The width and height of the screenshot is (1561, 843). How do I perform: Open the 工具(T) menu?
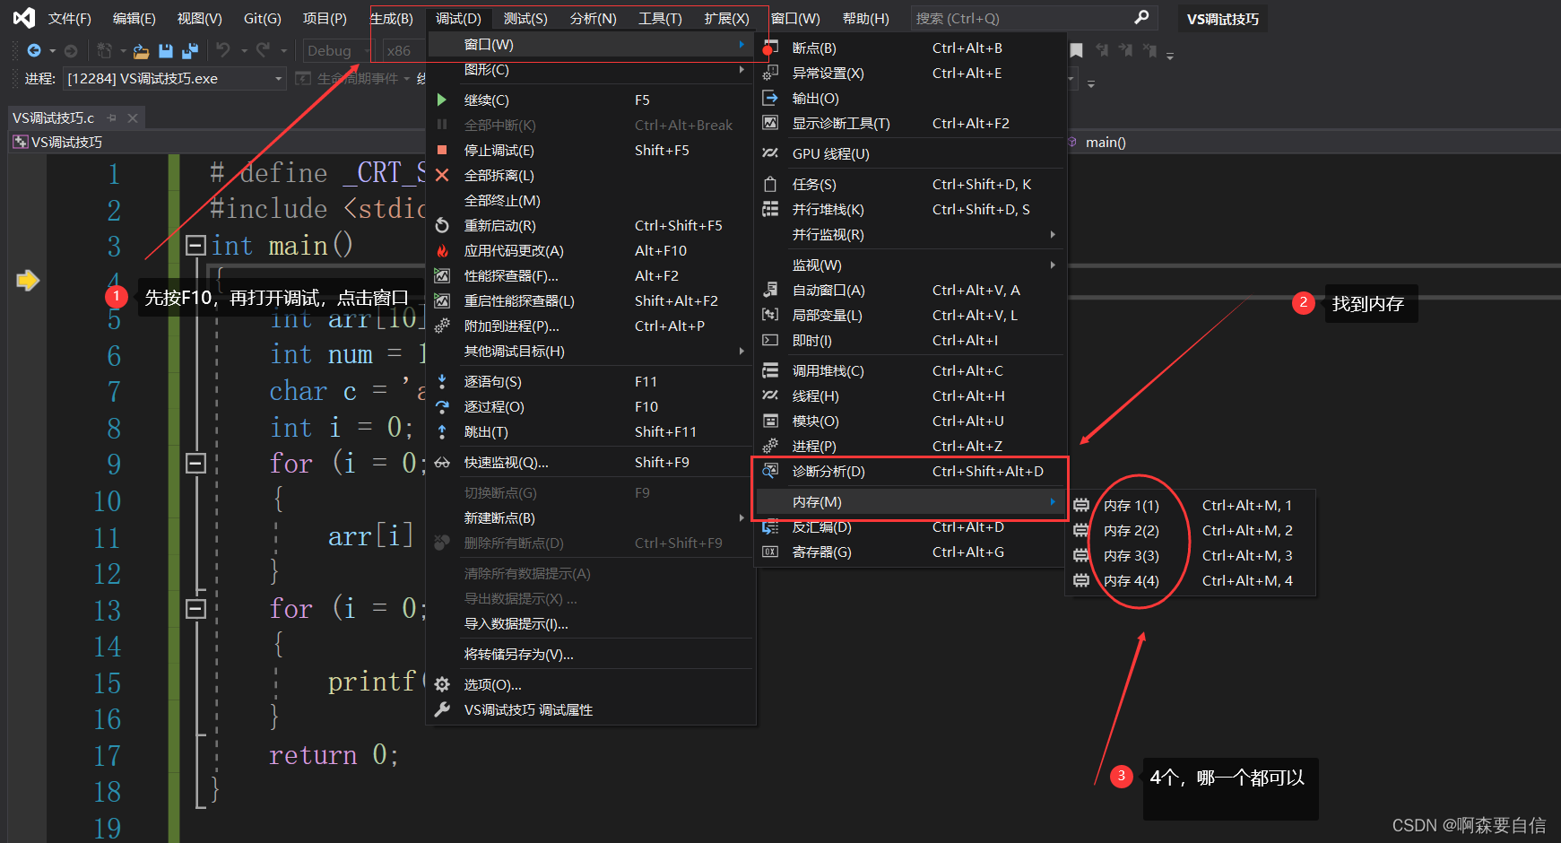tap(660, 18)
